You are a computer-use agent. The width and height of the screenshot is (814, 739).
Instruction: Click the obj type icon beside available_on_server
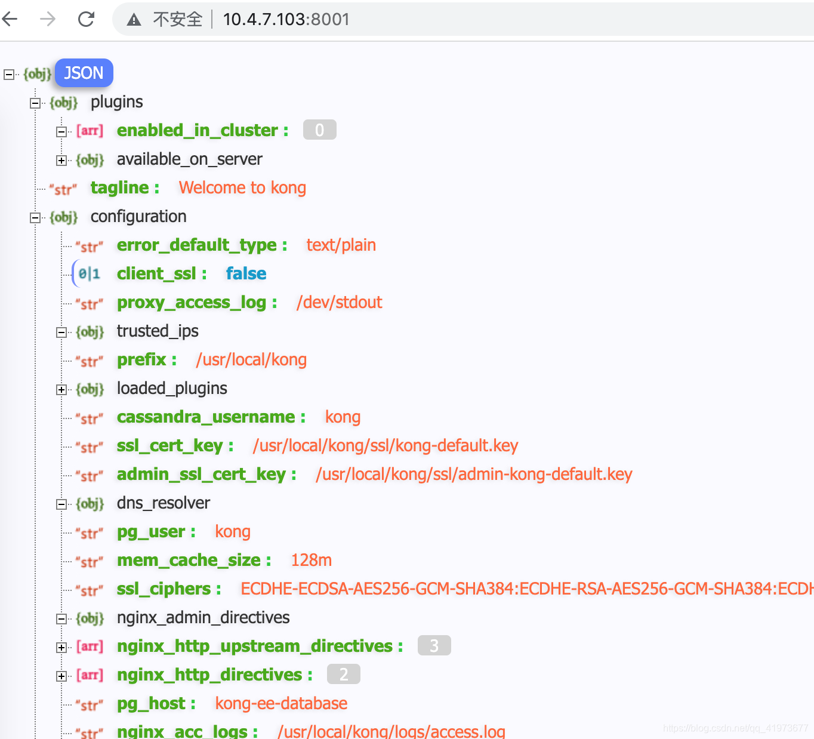click(90, 160)
